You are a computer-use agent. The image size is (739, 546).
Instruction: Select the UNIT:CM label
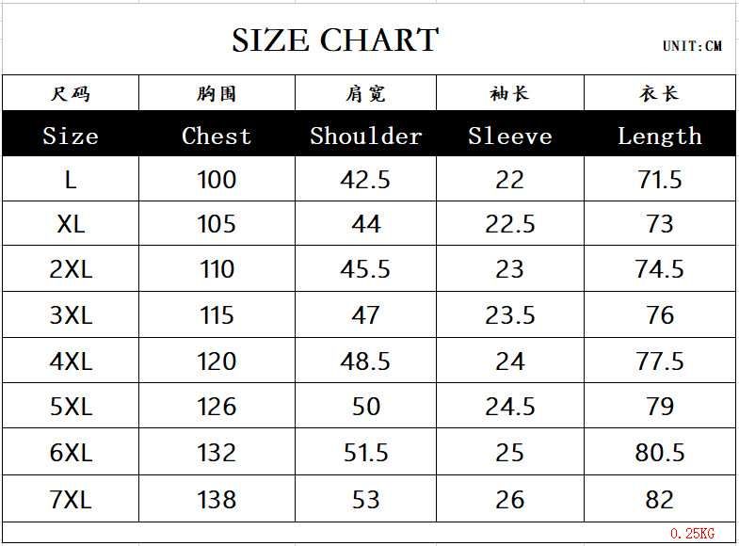(692, 46)
